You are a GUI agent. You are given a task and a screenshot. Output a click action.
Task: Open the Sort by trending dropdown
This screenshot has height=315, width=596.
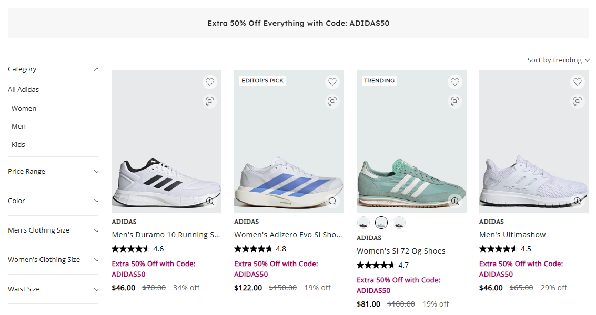tap(558, 60)
